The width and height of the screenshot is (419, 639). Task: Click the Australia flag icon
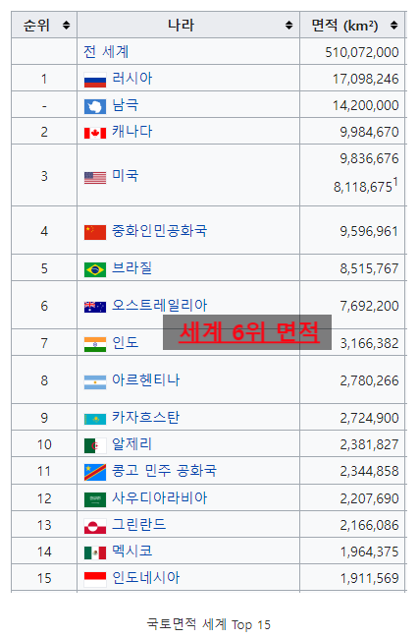(x=95, y=307)
